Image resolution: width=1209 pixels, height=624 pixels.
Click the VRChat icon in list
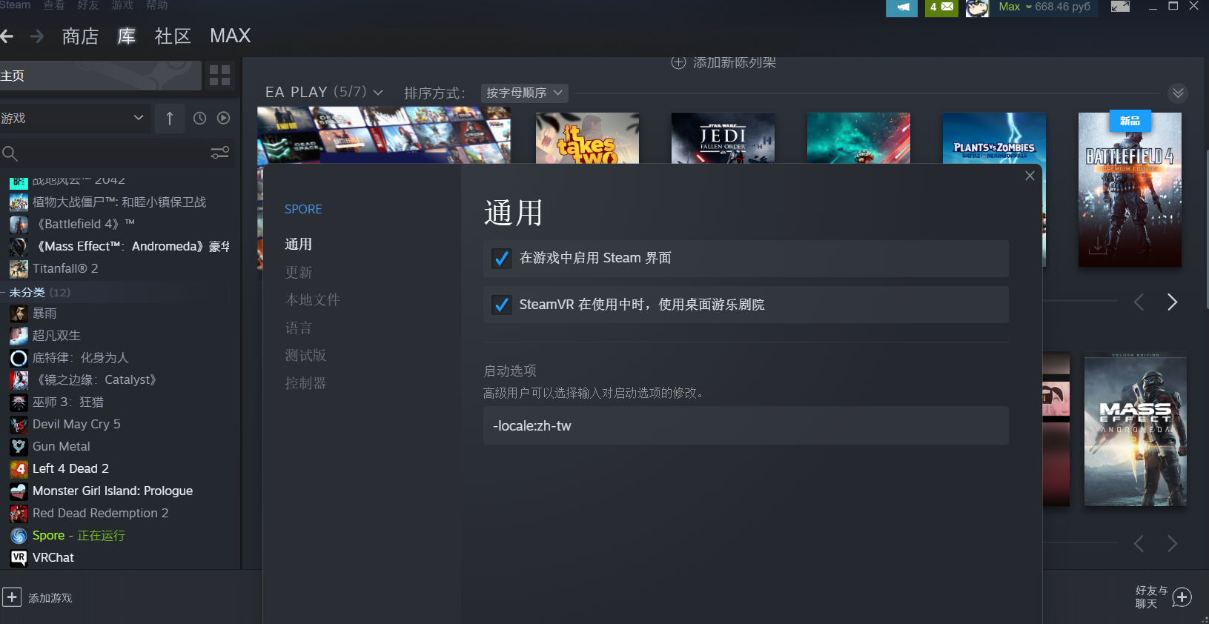point(19,558)
